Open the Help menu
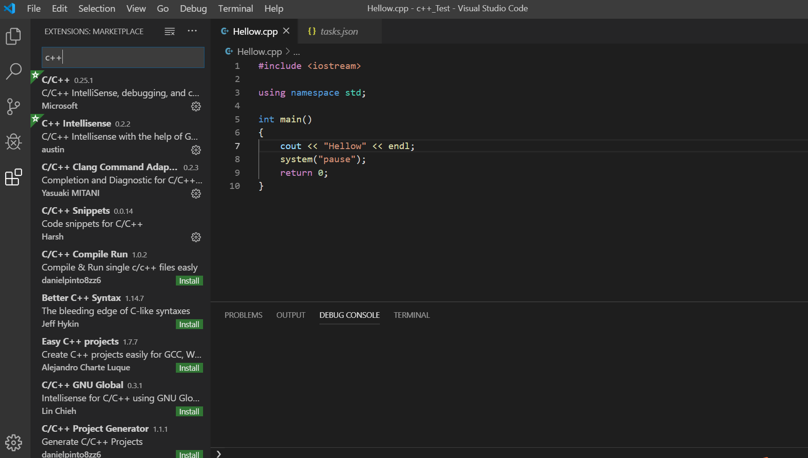Viewport: 808px width, 458px height. (274, 8)
